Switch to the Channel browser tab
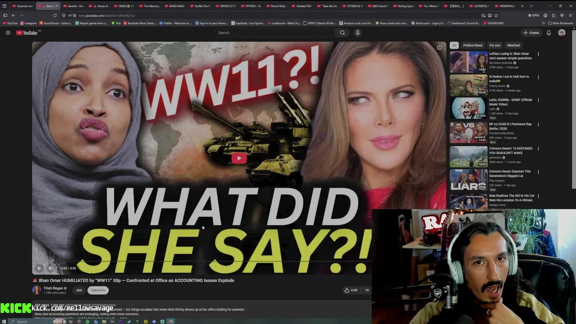 pos(22,6)
